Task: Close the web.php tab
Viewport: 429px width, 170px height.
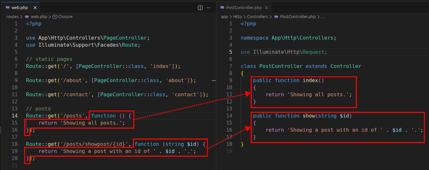Action: point(35,7)
